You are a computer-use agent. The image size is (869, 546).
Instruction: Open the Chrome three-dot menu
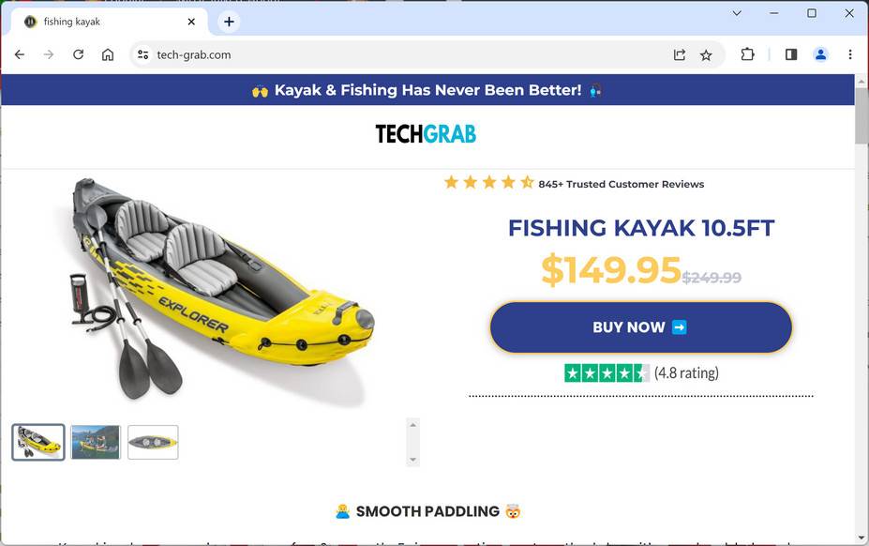click(x=850, y=54)
